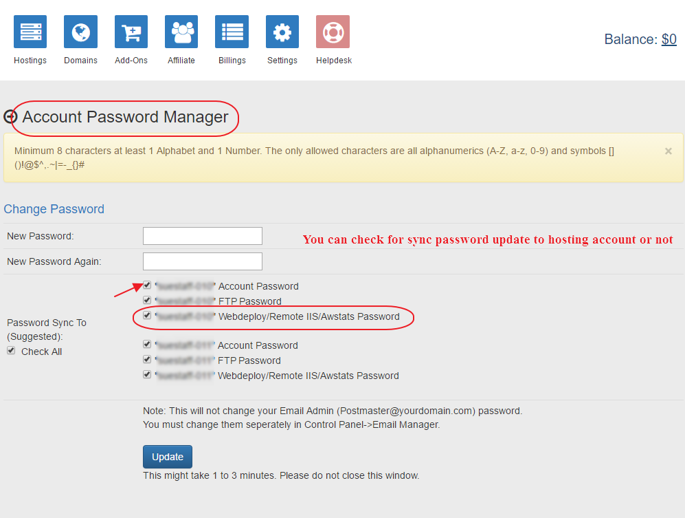Toggle the first FTP Password checkbox
The width and height of the screenshot is (685, 518).
147,301
